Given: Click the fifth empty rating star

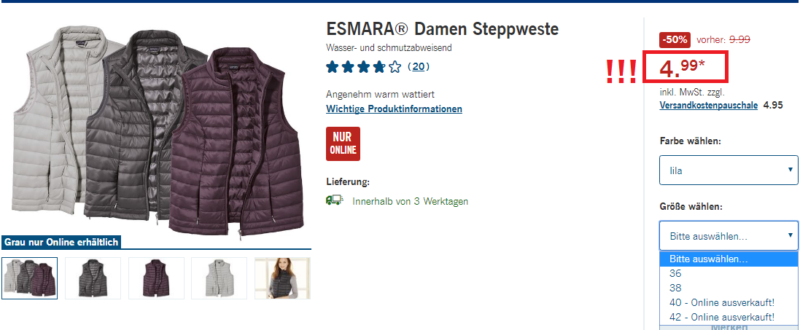Looking at the screenshot, I should coord(395,67).
